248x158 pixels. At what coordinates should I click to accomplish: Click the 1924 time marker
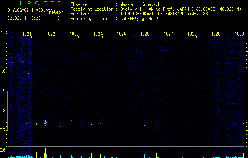[98, 34]
